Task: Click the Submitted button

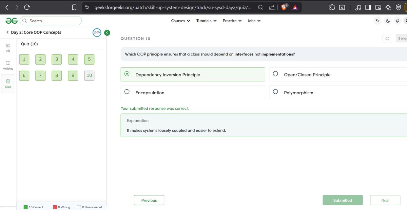Action: (x=343, y=200)
